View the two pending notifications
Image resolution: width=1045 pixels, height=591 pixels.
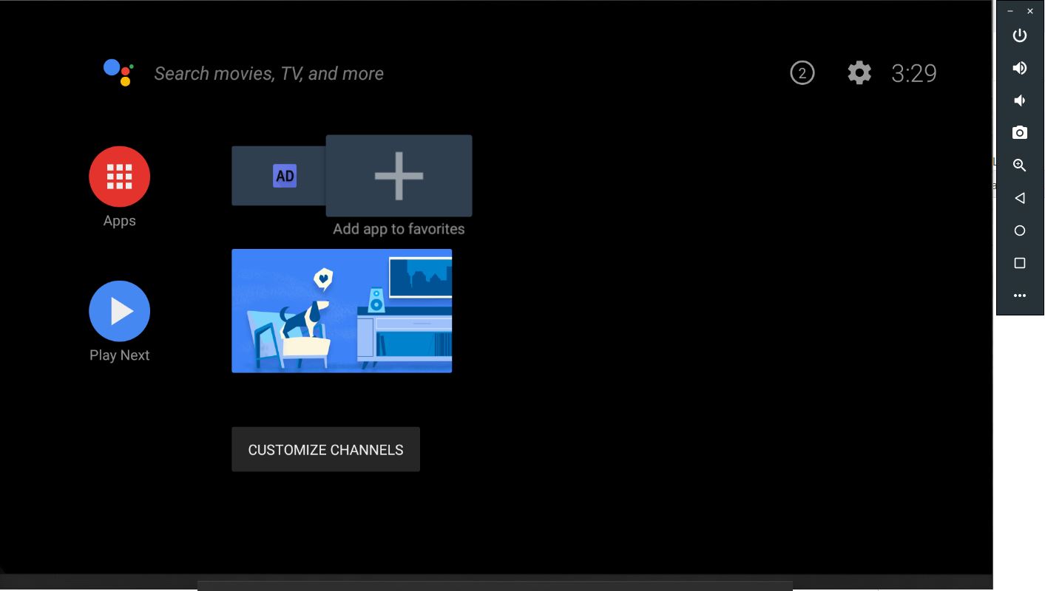(802, 72)
